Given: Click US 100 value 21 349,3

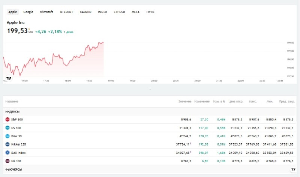Looking at the screenshot, I should [x=185, y=128].
